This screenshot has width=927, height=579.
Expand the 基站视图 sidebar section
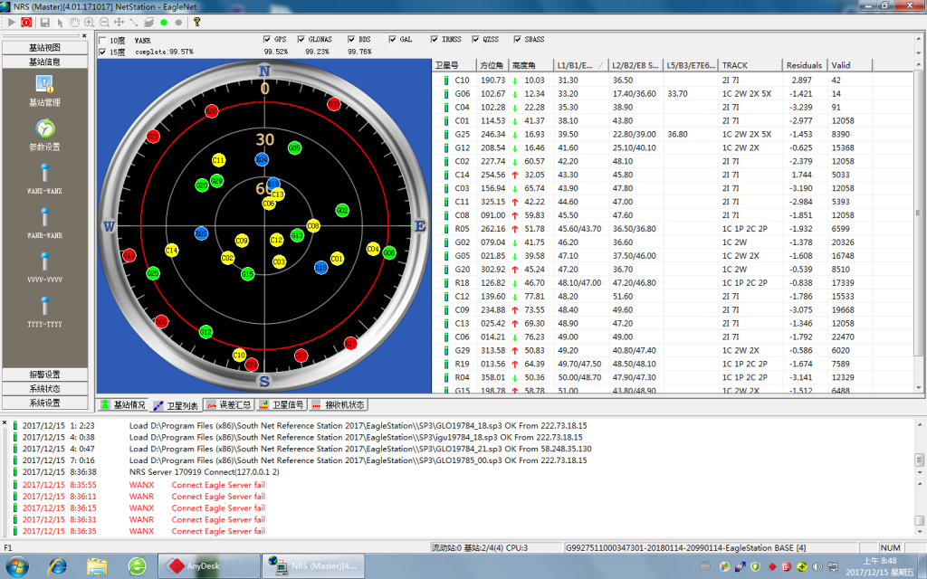(44, 48)
